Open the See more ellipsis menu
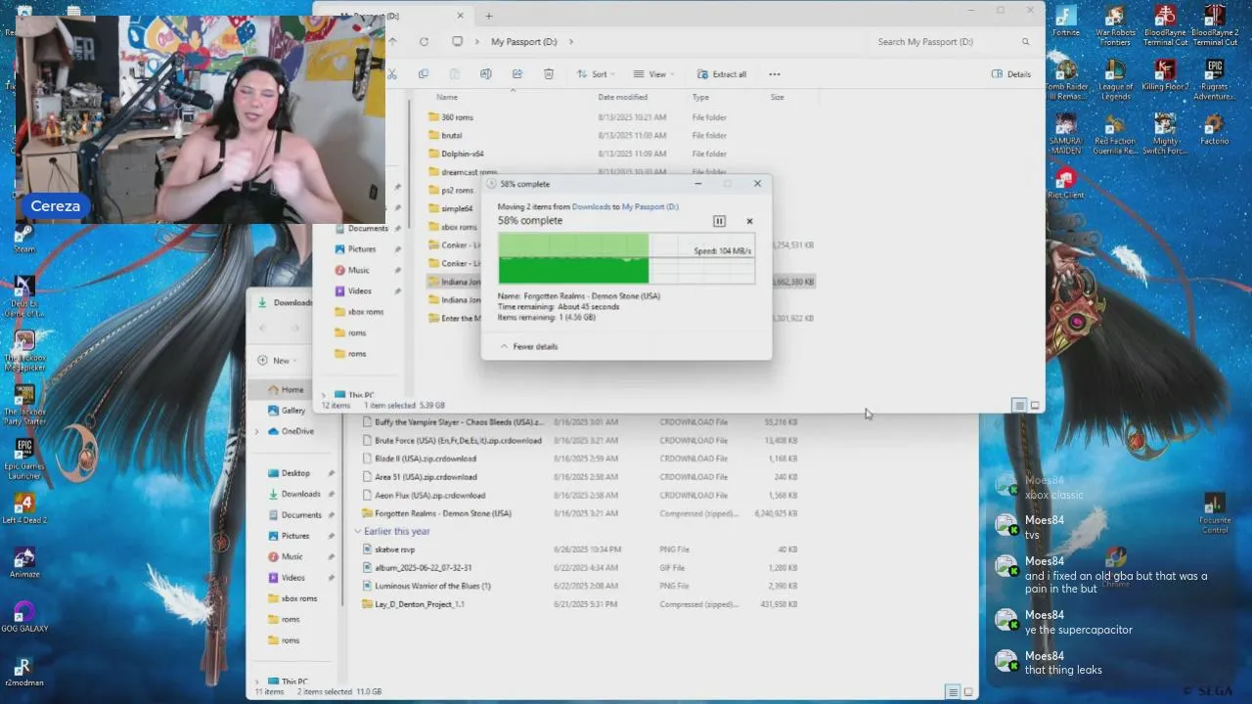1252x704 pixels. (775, 74)
